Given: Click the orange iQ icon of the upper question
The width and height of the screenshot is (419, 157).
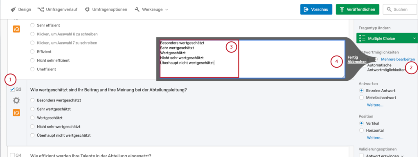Looking at the screenshot, I should tap(16, 29).
